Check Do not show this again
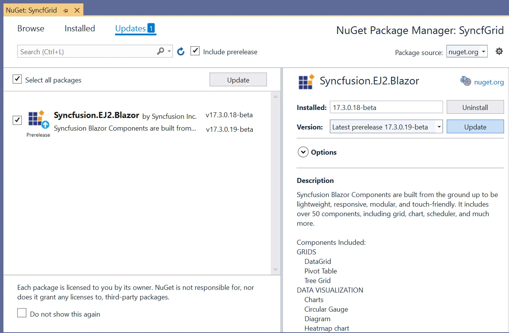 click(x=22, y=313)
